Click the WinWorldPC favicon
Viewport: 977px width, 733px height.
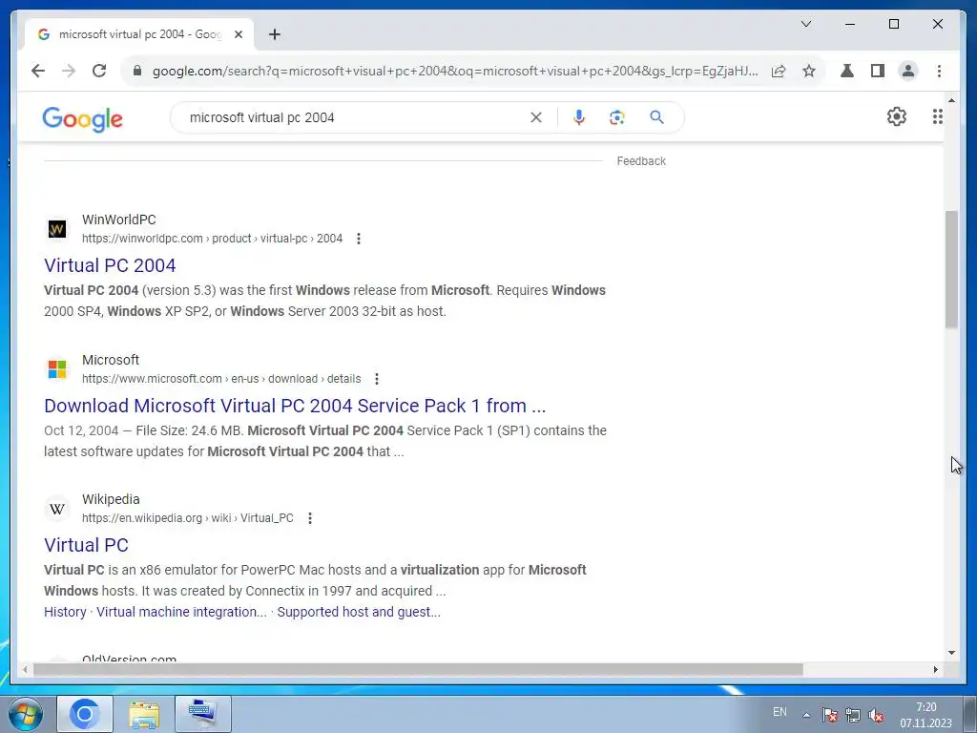[x=56, y=229]
